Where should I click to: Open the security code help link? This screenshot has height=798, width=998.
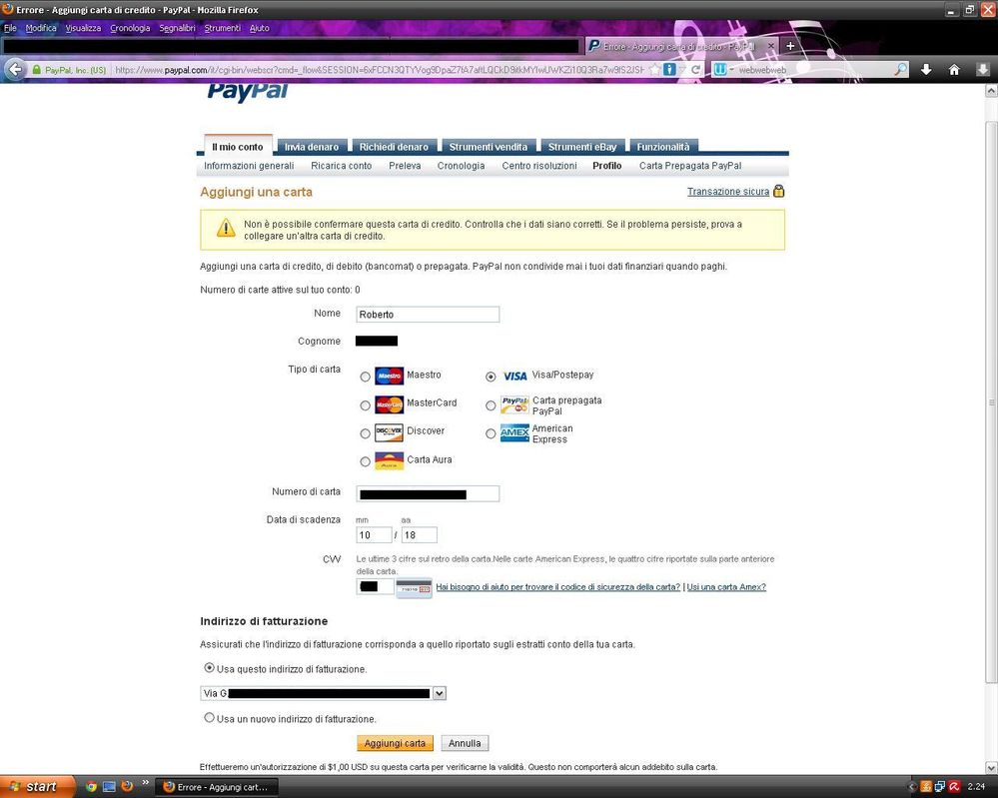tap(557, 586)
